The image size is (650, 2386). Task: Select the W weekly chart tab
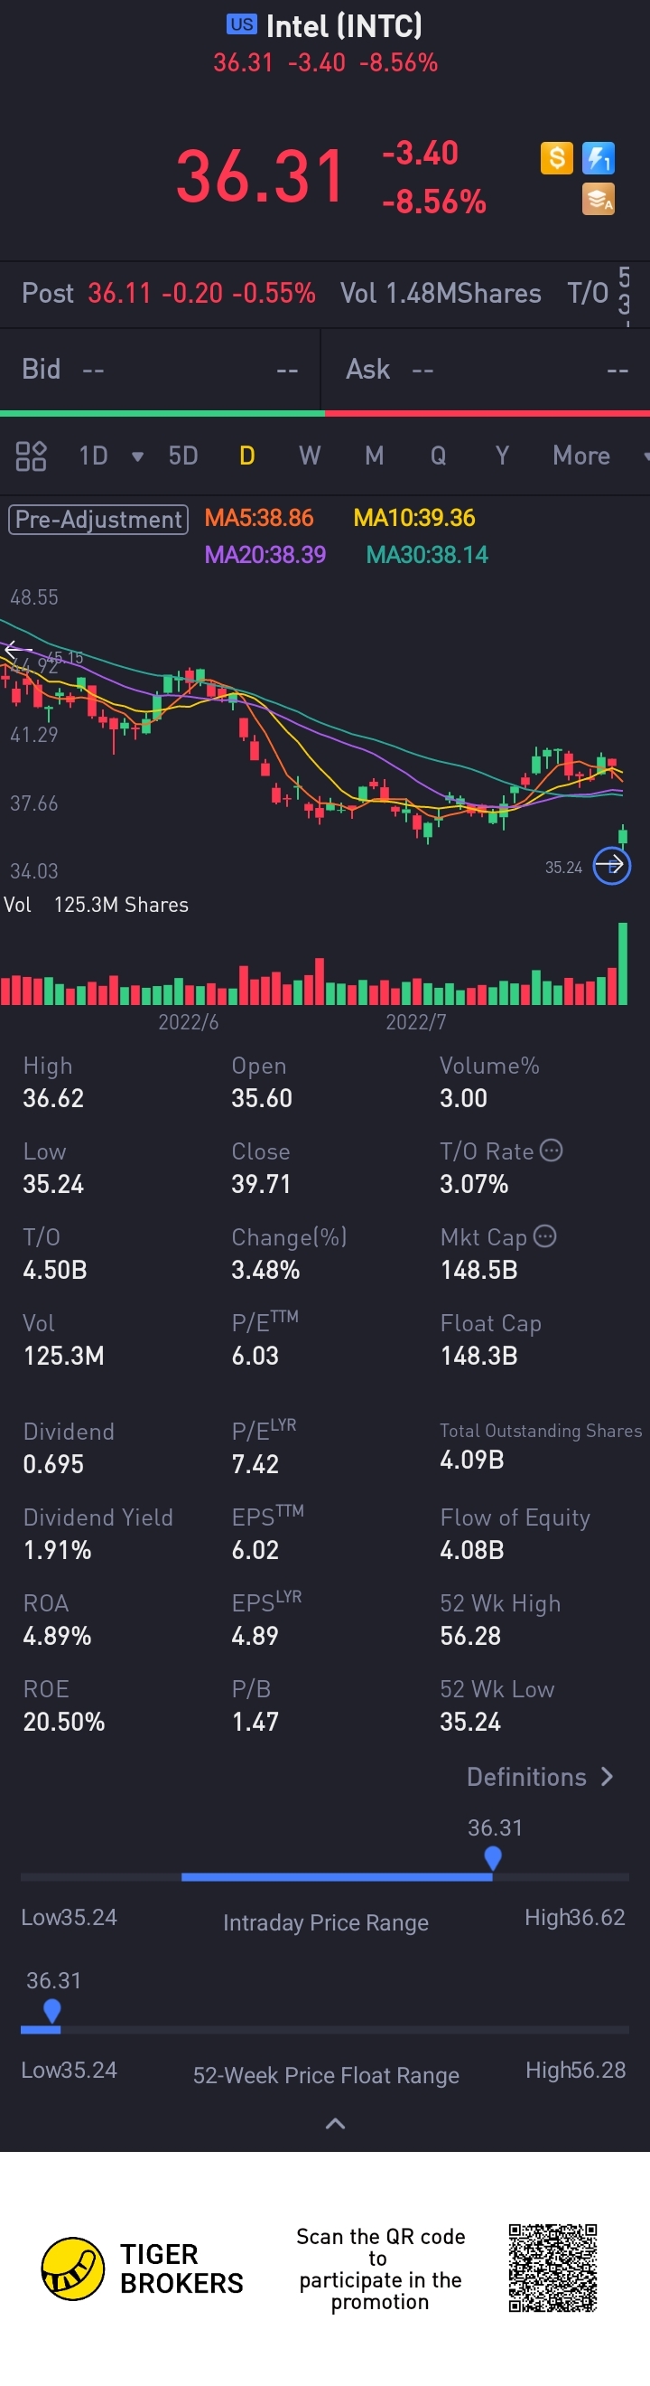[x=310, y=456]
